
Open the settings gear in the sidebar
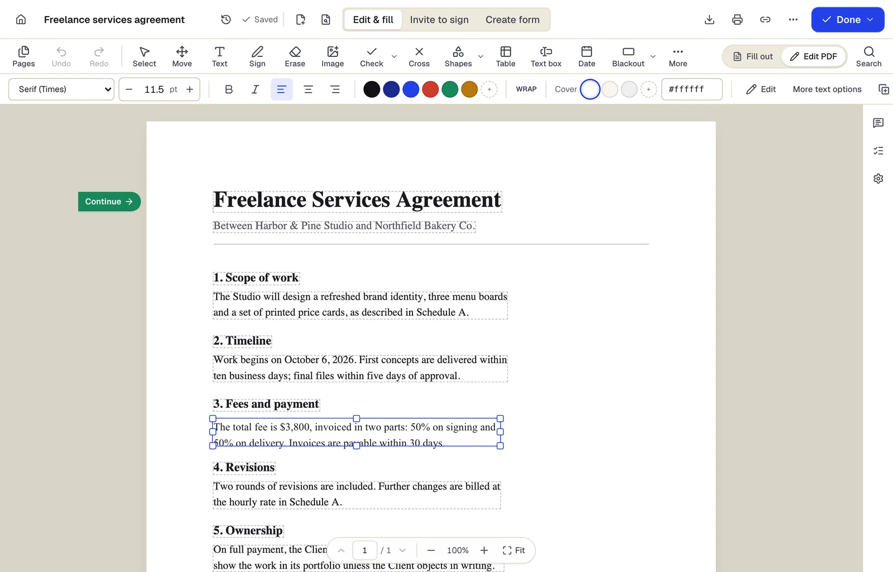[878, 179]
